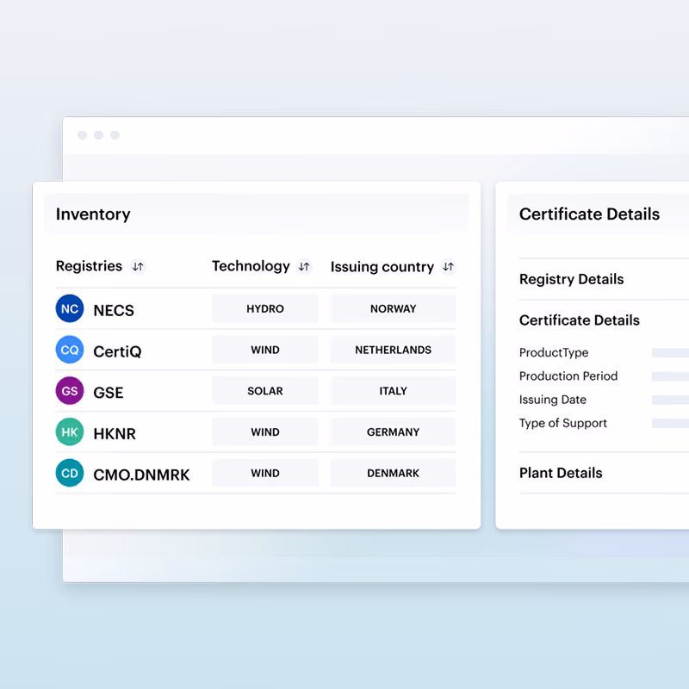Click the Registries column header
Screen dimensions: 689x689
pos(89,266)
